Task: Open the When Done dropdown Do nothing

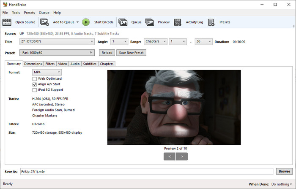Action: (282, 184)
